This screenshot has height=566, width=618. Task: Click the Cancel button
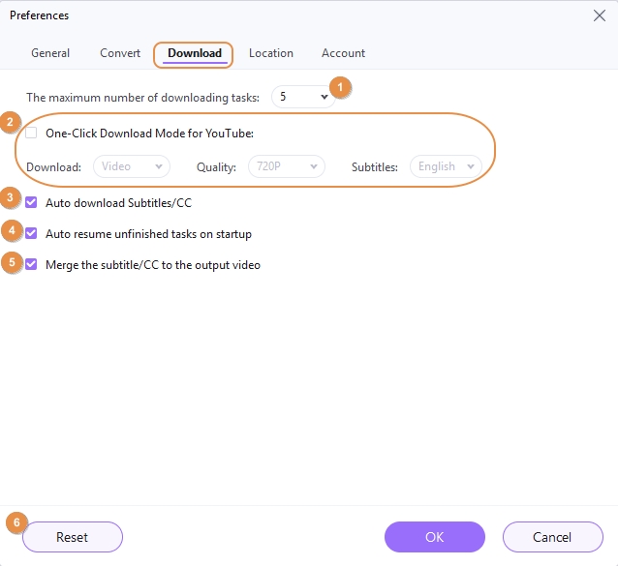tap(552, 537)
